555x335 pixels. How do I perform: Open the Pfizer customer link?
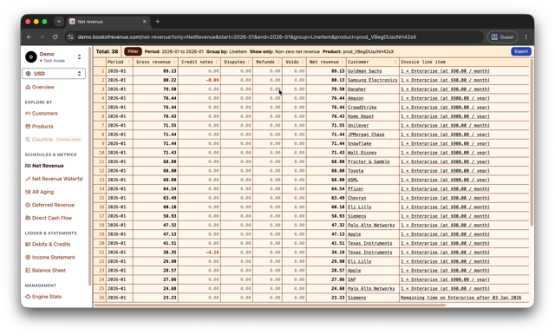[x=356, y=189]
